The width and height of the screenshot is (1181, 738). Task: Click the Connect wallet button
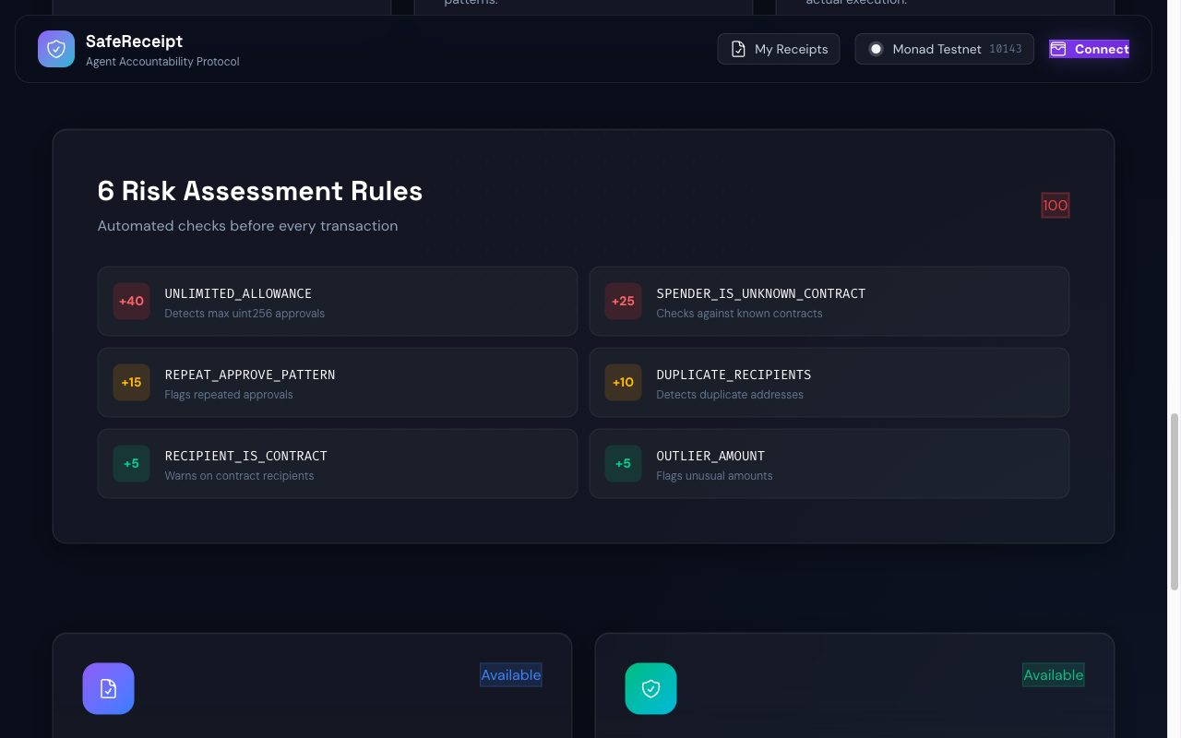coord(1089,49)
